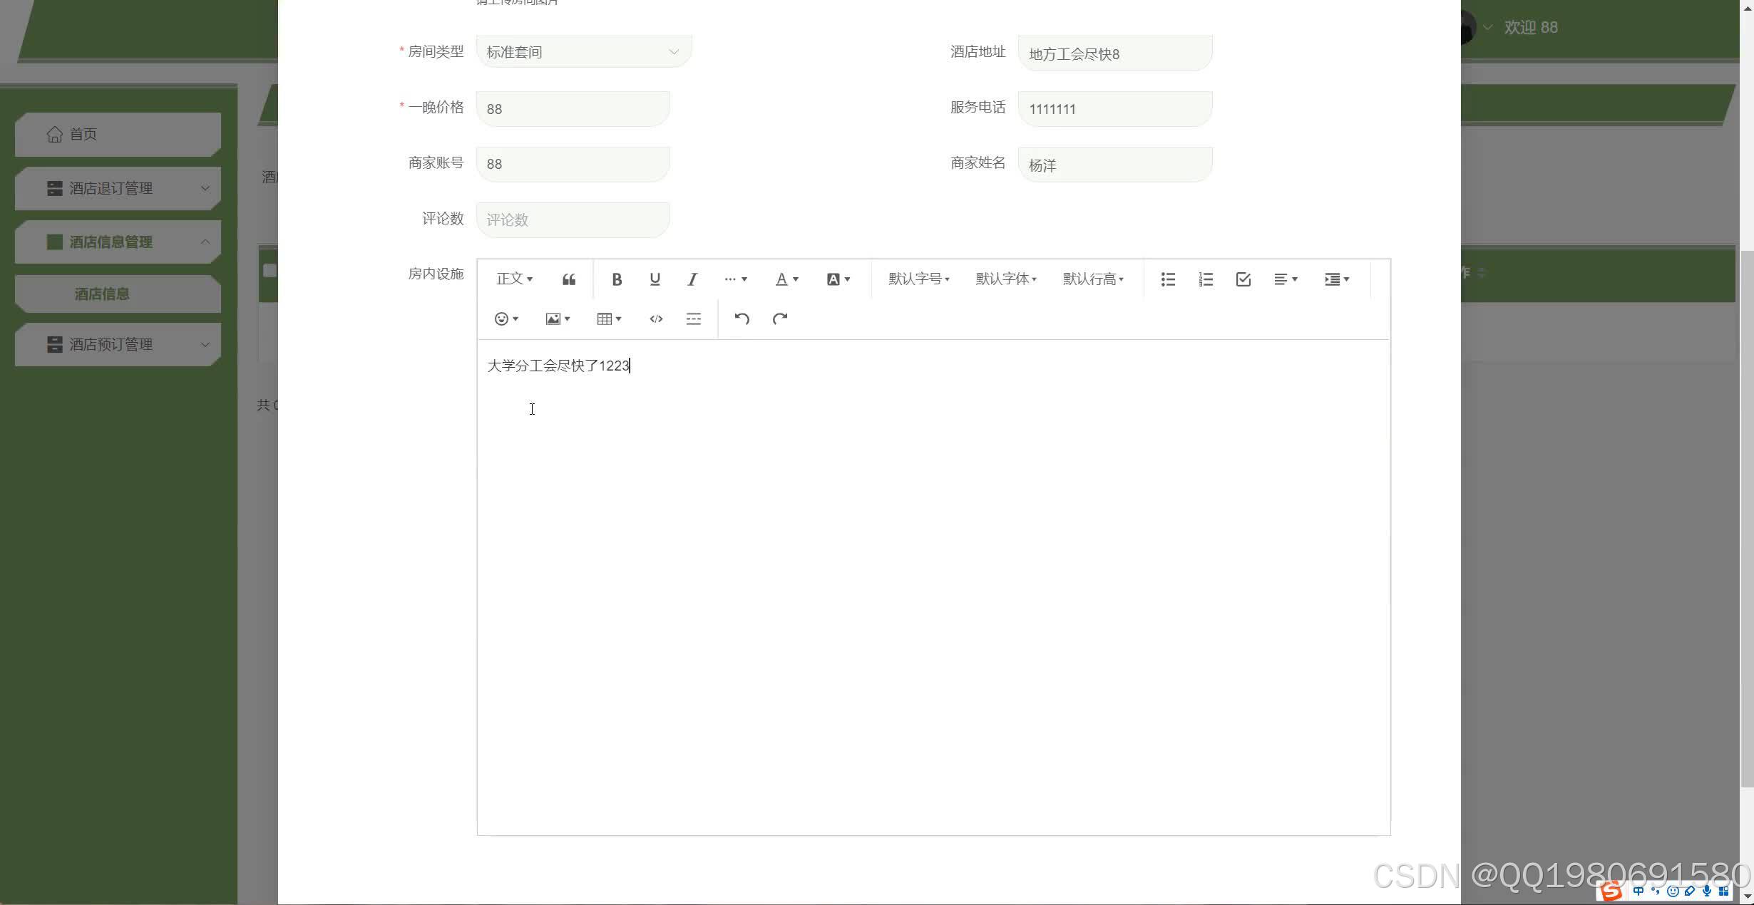Apply underline formatting to text
This screenshot has height=905, width=1754.
(x=655, y=279)
